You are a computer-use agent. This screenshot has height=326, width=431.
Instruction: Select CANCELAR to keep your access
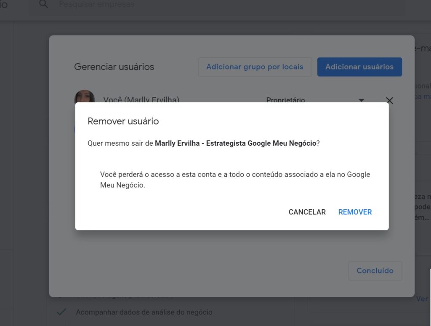tap(307, 212)
